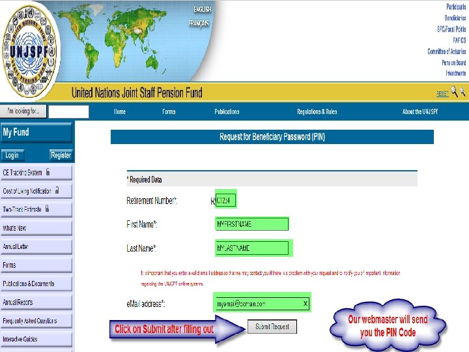Viewport: 469px width, 352px height.
Task: Click the second magnifier icon beside RESET
Action: pos(462,91)
